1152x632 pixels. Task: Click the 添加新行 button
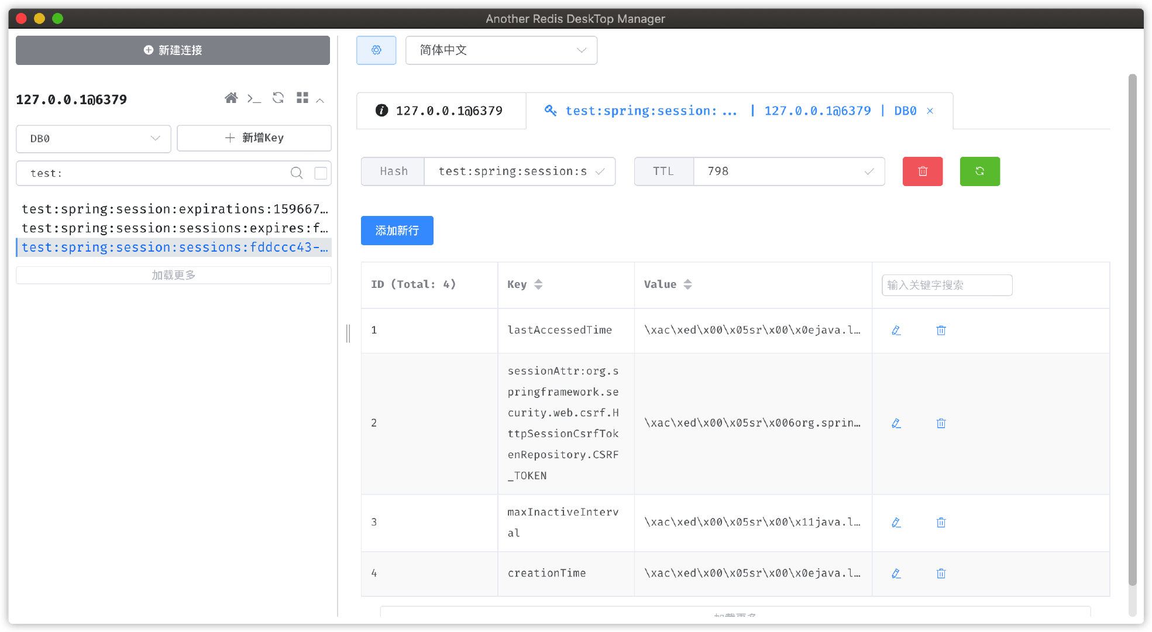tap(397, 231)
